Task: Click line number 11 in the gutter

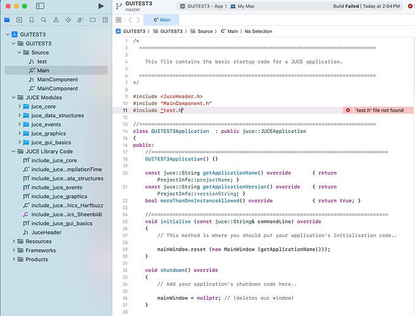Action: click(x=125, y=110)
